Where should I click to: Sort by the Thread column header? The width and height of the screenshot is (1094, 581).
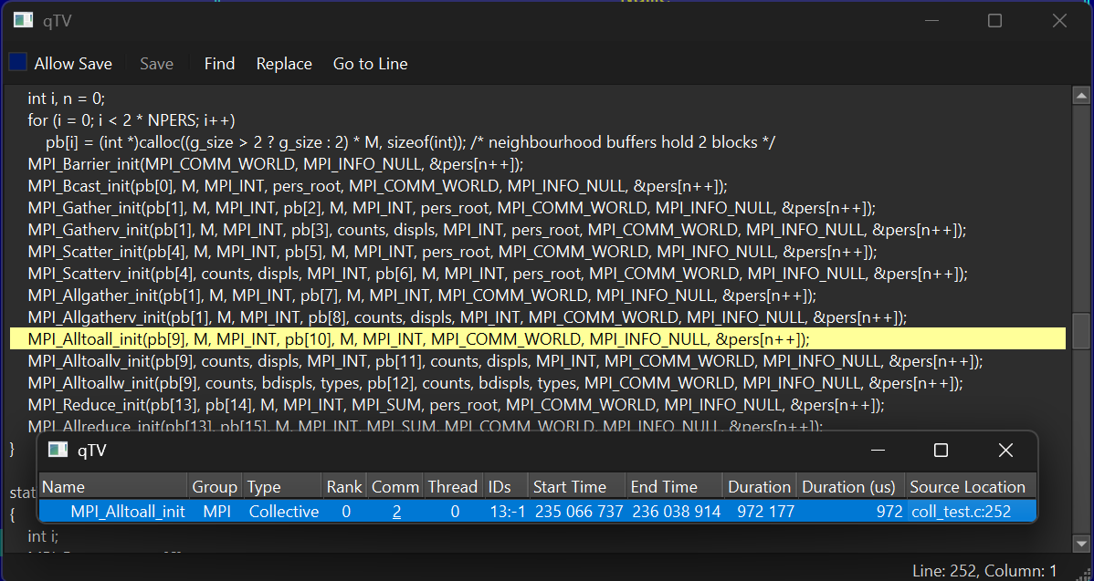(454, 487)
